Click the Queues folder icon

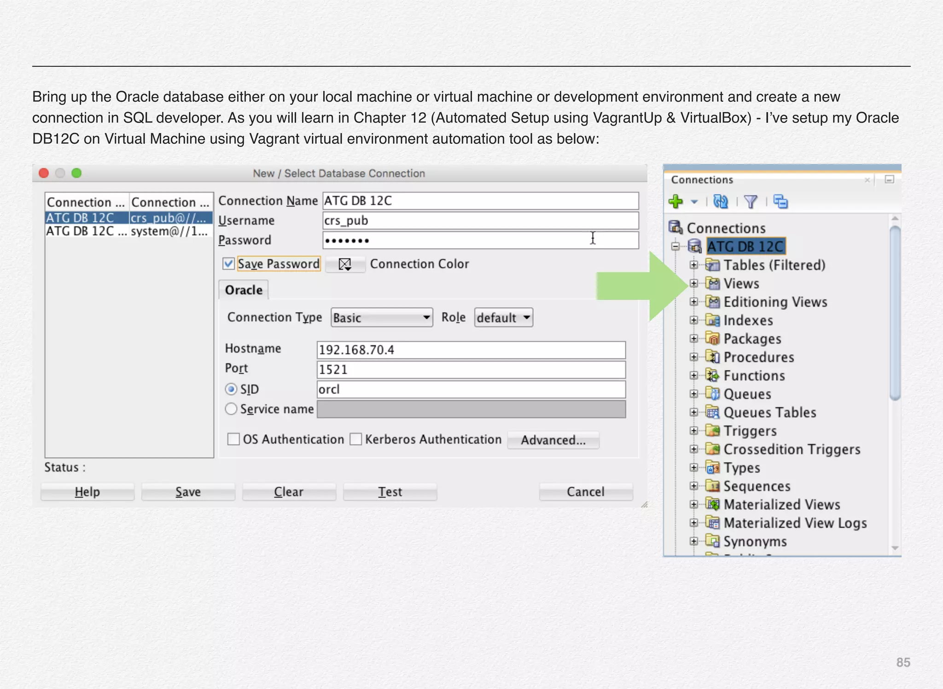[x=712, y=394]
